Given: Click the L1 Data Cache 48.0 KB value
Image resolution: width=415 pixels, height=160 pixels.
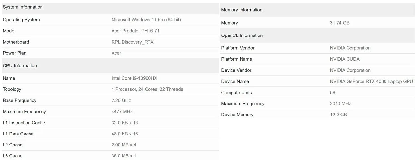Looking at the screenshot, I should click(x=124, y=134).
